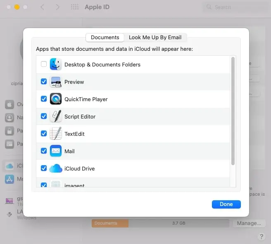Select the iCloud icon in sidebar
This screenshot has height=244, width=271.
[10, 166]
